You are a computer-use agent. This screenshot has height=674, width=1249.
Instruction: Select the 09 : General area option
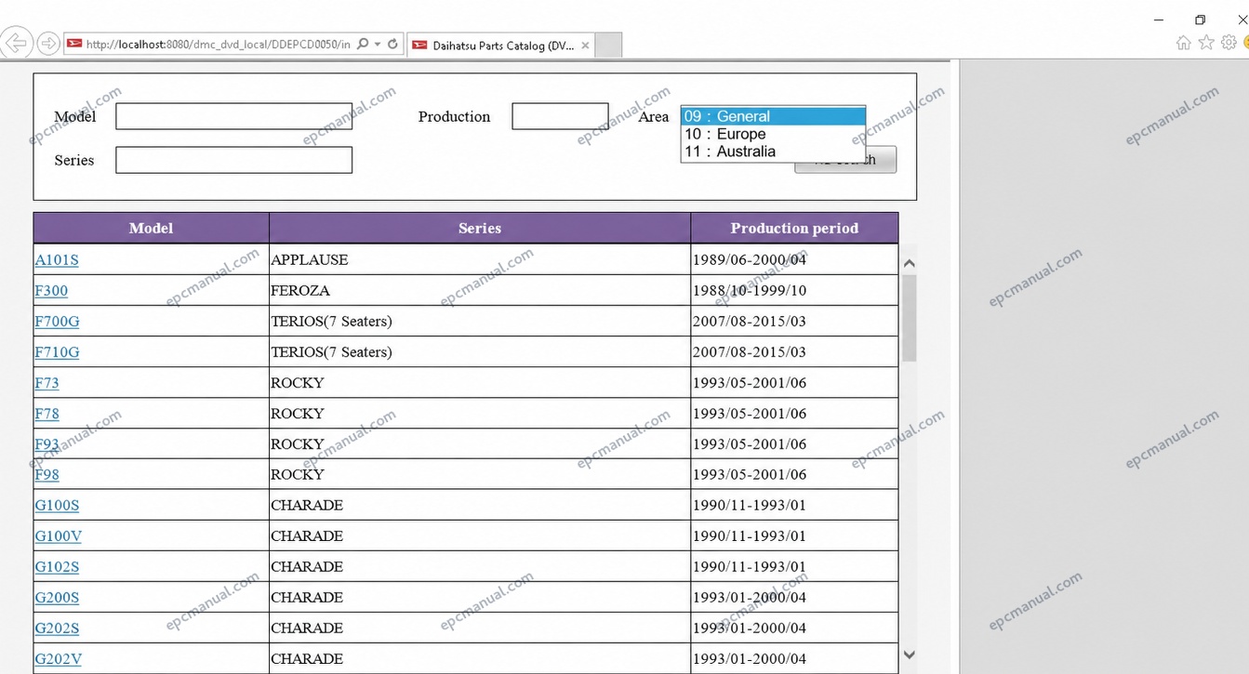click(x=773, y=116)
